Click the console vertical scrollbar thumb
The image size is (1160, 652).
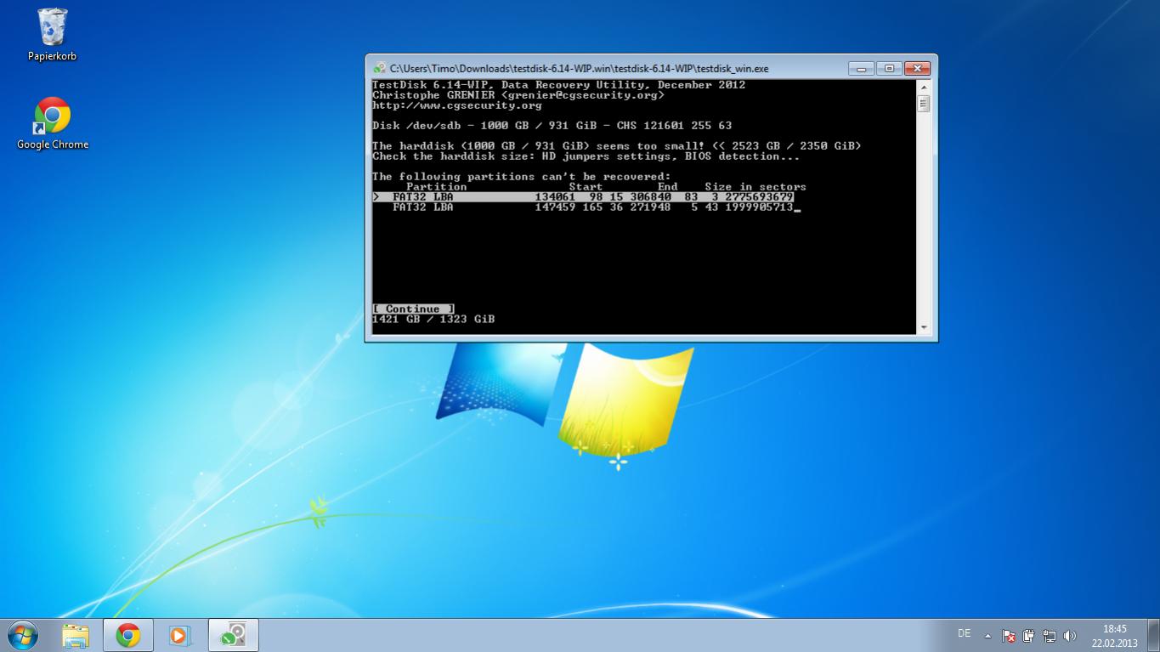pyautogui.click(x=924, y=104)
